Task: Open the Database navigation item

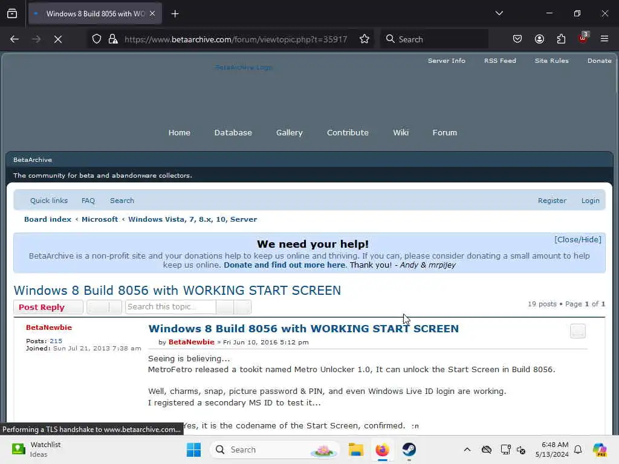Action: [233, 132]
